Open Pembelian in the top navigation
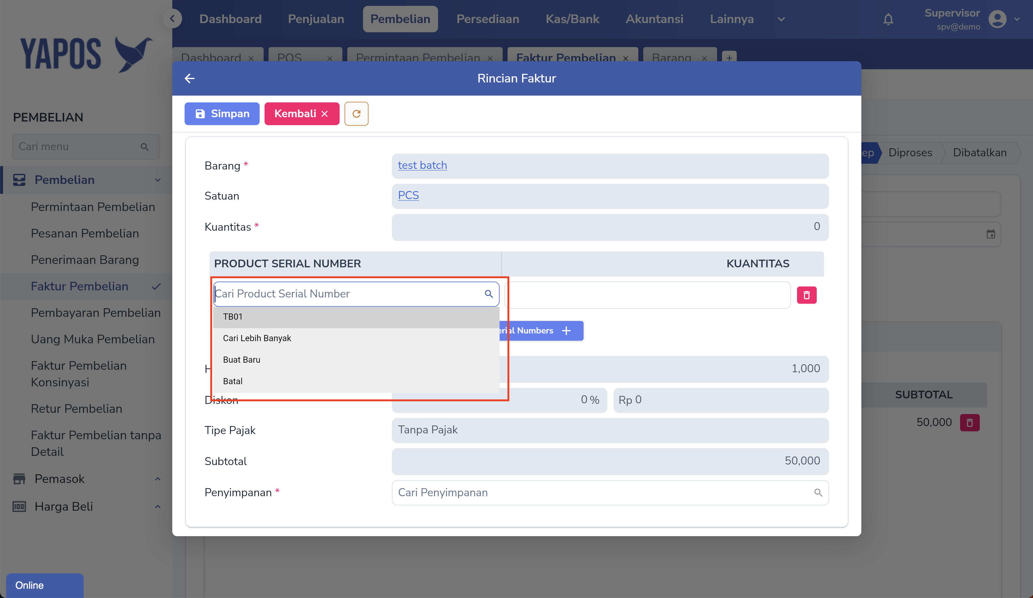The image size is (1033, 598). [x=400, y=19]
